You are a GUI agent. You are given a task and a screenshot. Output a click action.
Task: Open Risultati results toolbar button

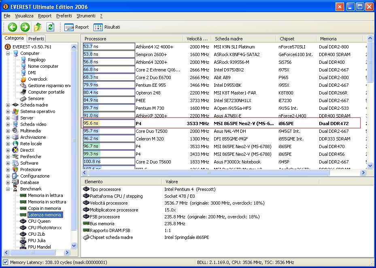(107, 27)
